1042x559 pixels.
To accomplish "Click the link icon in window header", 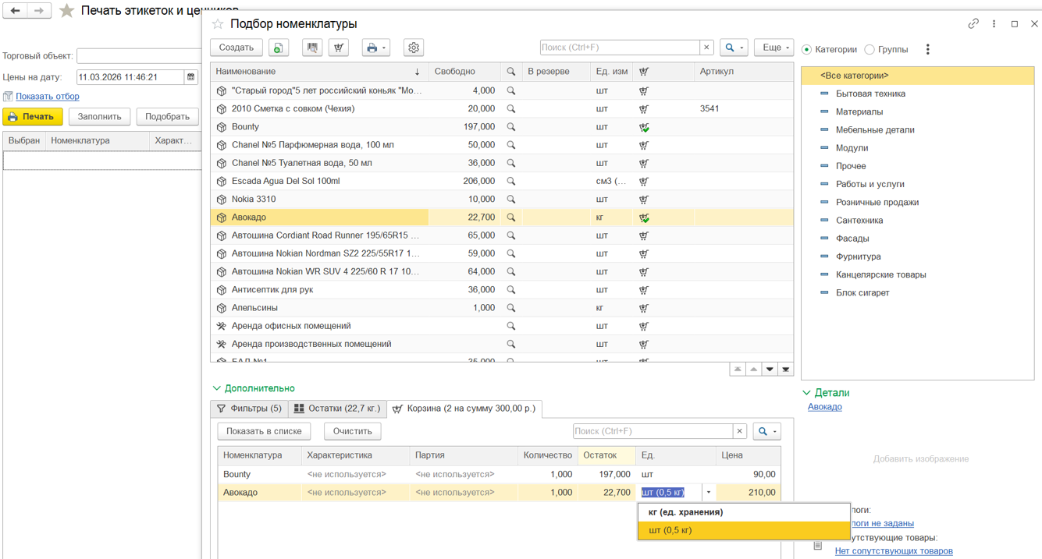I will [x=973, y=24].
